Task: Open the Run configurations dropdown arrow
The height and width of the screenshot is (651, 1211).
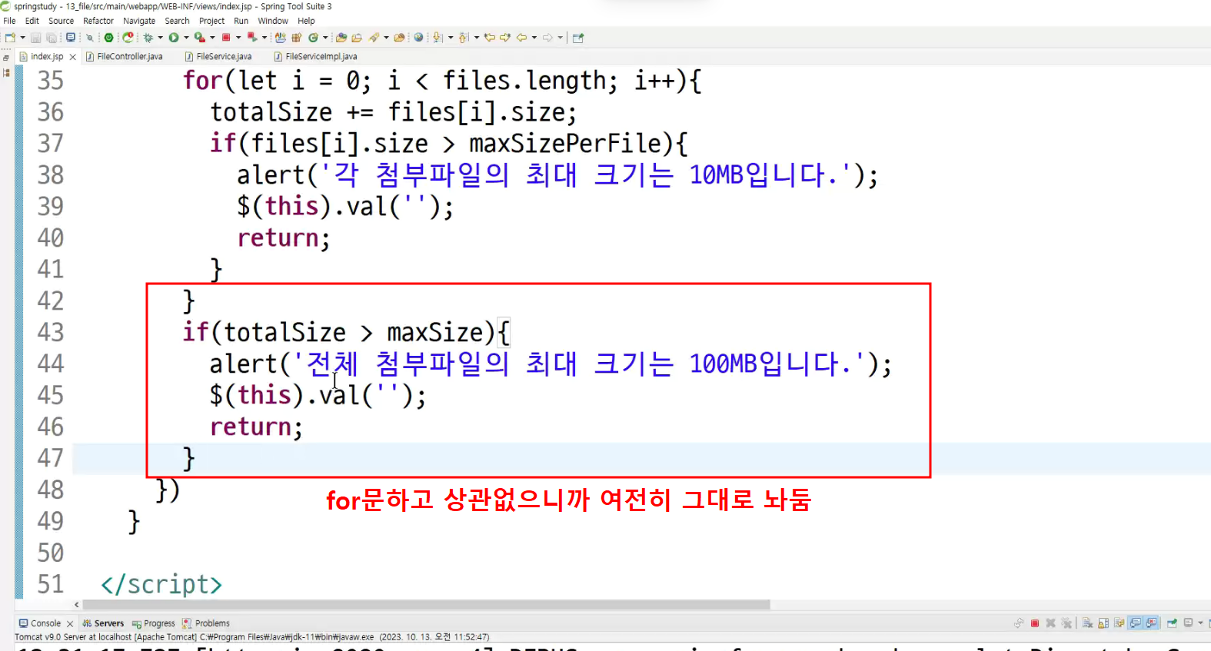Action: point(186,38)
